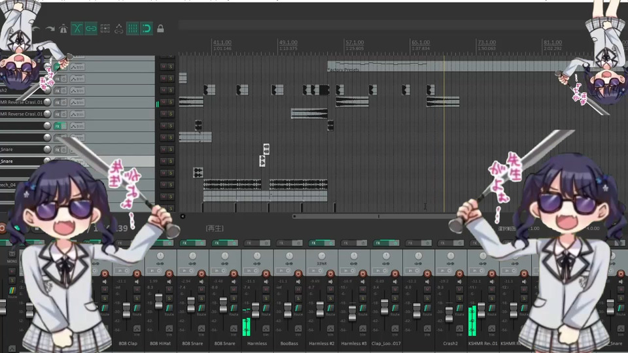
Task: Click the speaker icon on the Crash2 channel
Action: click(x=459, y=282)
